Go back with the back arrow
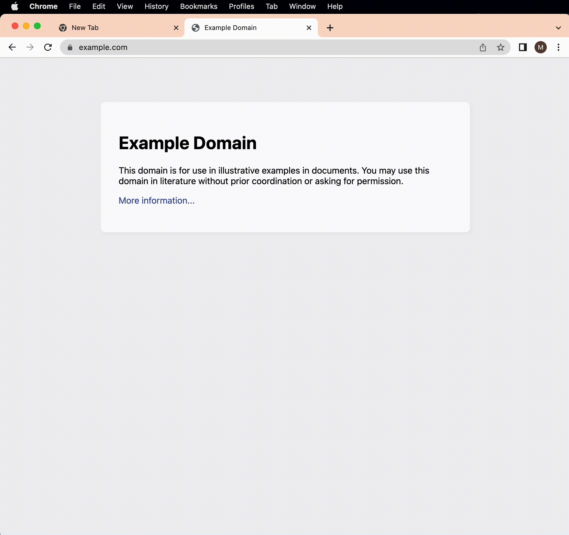The width and height of the screenshot is (569, 535). tap(12, 47)
